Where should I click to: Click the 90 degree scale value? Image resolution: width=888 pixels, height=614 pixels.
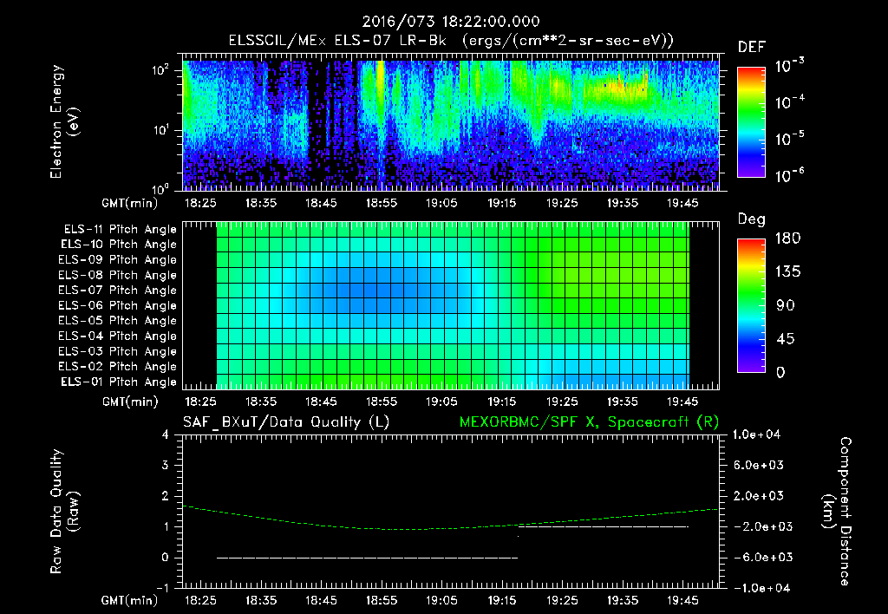click(786, 305)
